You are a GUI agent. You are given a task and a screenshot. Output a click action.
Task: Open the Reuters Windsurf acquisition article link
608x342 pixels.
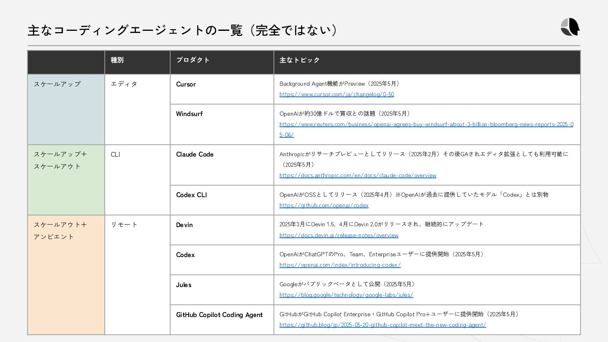coord(426,130)
